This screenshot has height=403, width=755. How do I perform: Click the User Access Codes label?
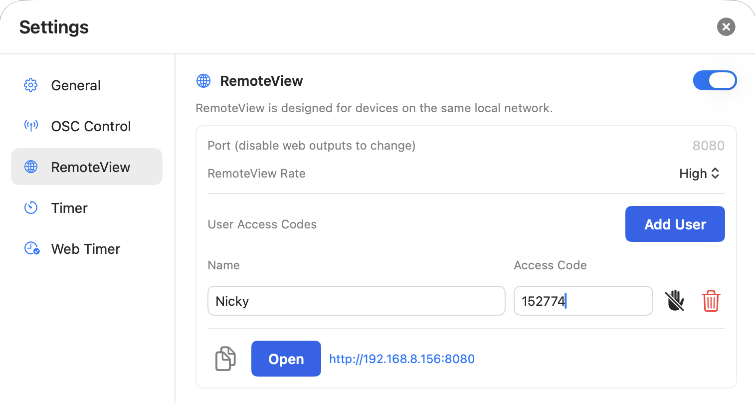[262, 224]
